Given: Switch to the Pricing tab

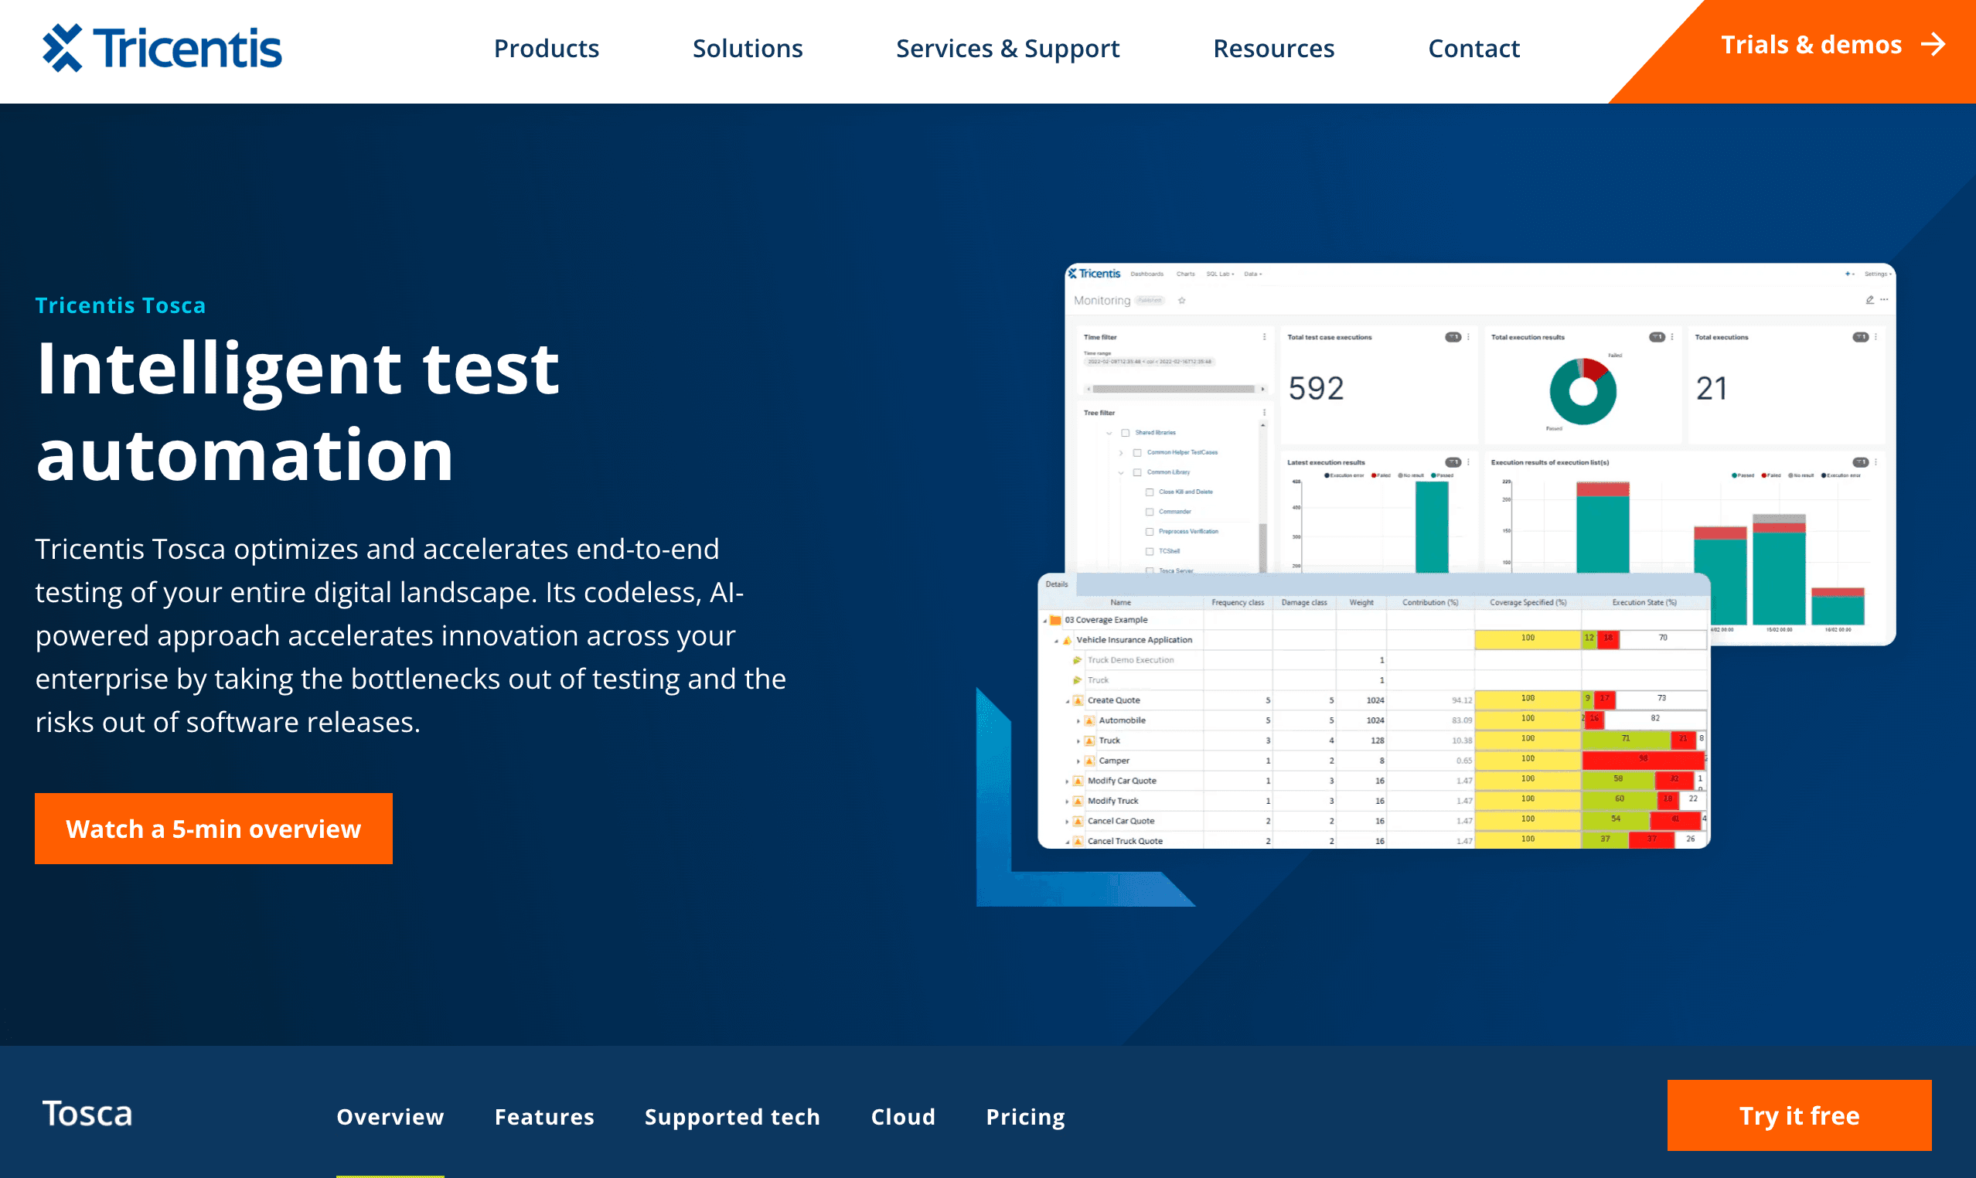Looking at the screenshot, I should point(1025,1117).
